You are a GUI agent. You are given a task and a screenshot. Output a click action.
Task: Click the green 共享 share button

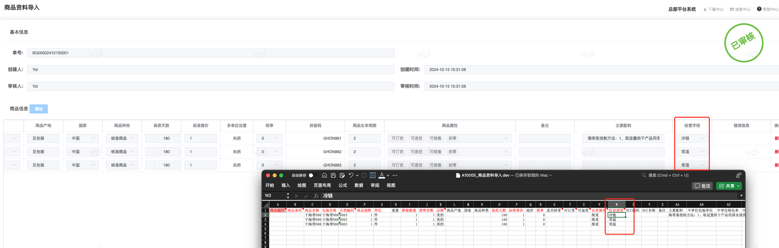729,186
